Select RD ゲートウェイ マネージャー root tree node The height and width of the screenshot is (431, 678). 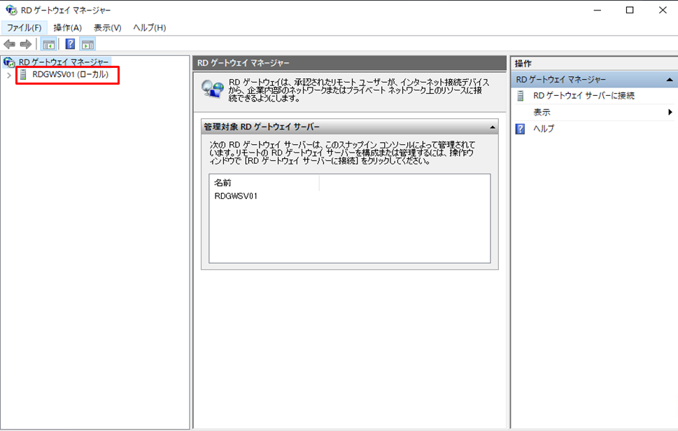(64, 62)
